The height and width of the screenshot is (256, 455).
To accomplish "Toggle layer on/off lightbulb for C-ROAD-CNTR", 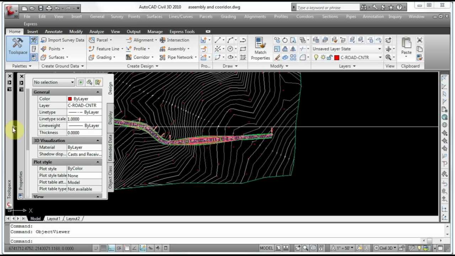I will tap(316, 57).
